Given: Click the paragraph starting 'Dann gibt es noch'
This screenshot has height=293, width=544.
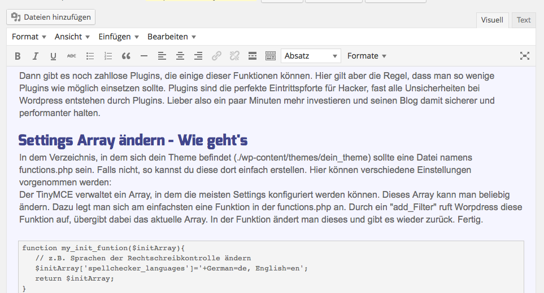Looking at the screenshot, I should pos(257,95).
